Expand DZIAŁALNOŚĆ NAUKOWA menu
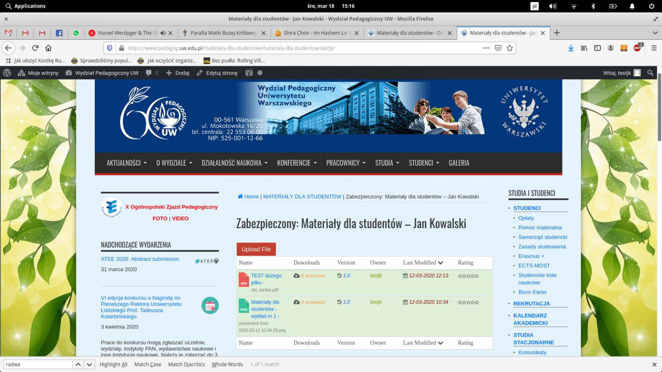The width and height of the screenshot is (662, 372). pos(234,163)
